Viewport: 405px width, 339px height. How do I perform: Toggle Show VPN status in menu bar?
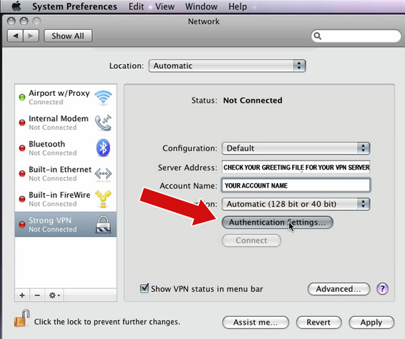tap(144, 289)
